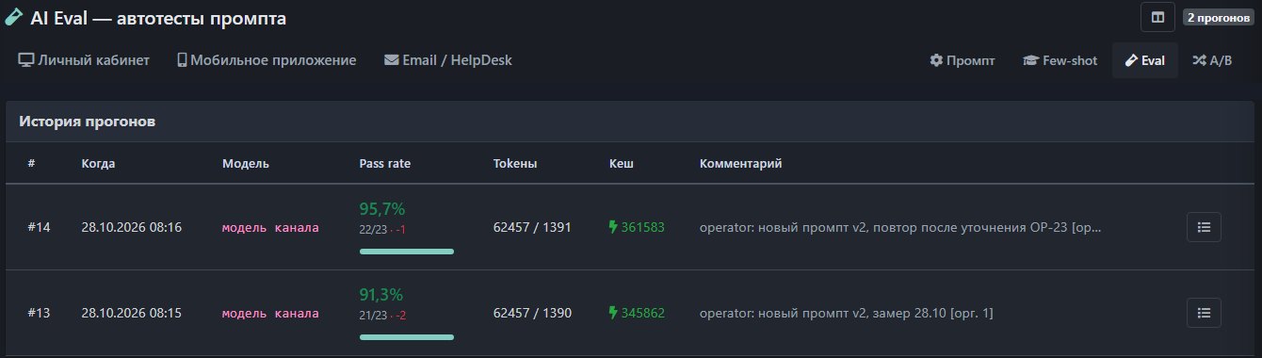The height and width of the screenshot is (358, 1262).
Task: Click the 'Tokeны' column header
Action: (515, 164)
